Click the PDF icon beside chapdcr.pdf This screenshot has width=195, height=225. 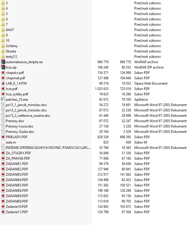(3, 73)
